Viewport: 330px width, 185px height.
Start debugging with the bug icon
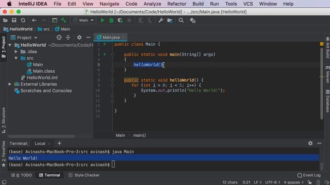[111, 21]
